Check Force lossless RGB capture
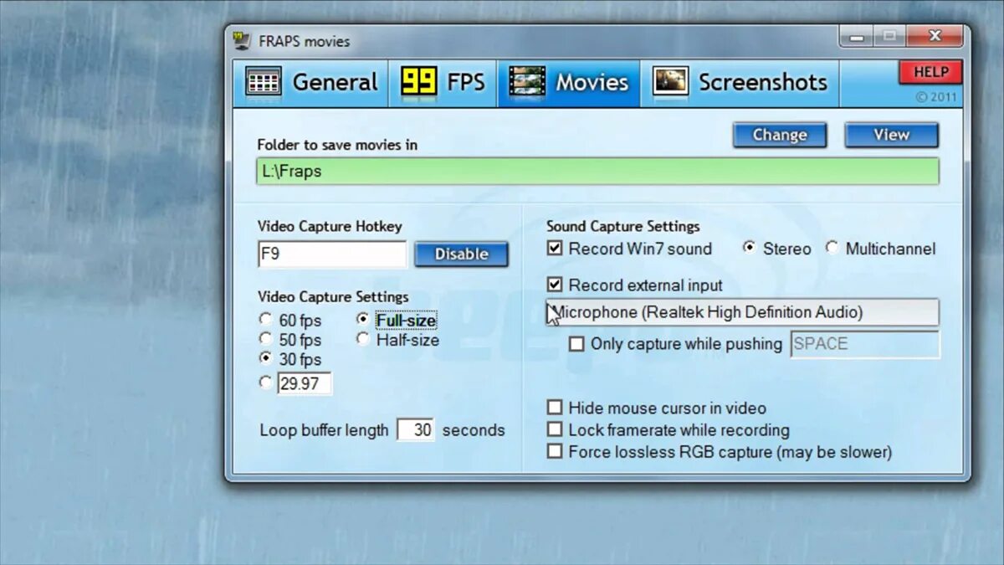Image resolution: width=1004 pixels, height=565 pixels. click(x=555, y=451)
